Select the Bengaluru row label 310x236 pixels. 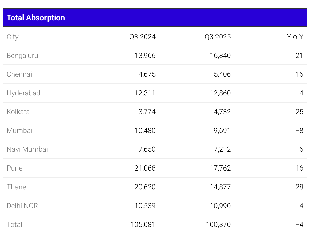22,56
